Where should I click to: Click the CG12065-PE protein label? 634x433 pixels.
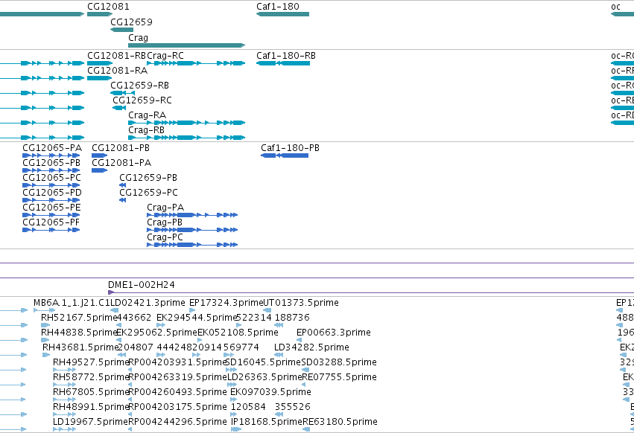pos(51,208)
